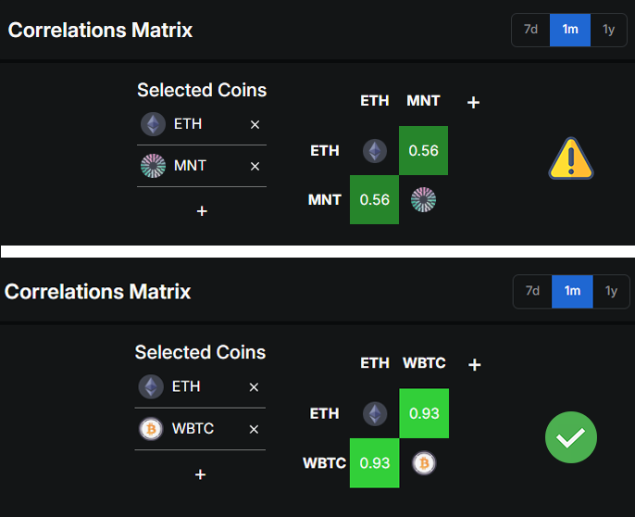This screenshot has width=635, height=517.
Task: Remove WBTC from Selected Coins list
Action: click(254, 429)
